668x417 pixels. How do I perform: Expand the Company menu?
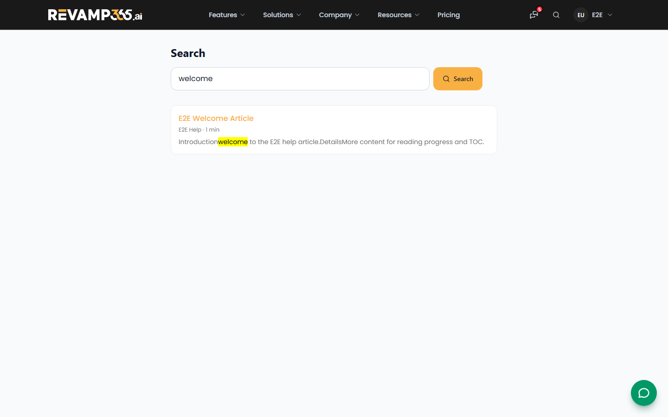(339, 15)
